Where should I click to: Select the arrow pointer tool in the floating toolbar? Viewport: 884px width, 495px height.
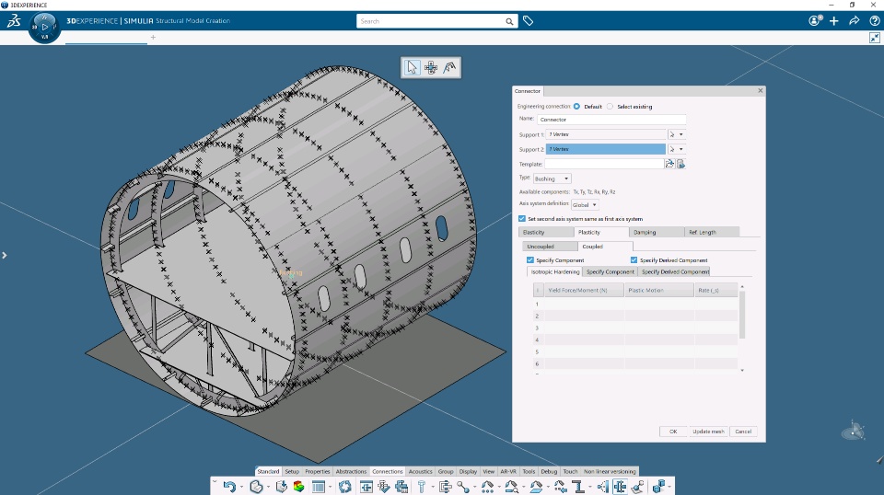coord(413,67)
